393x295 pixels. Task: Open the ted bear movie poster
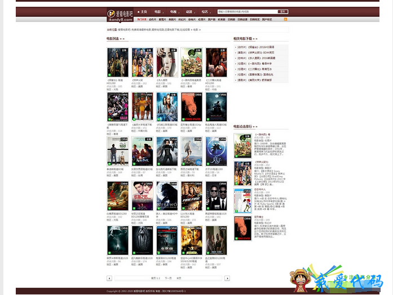[x=118, y=151]
